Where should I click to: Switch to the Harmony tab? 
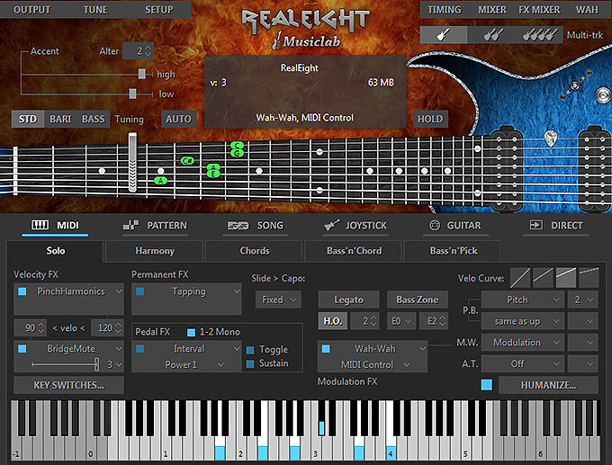tap(155, 251)
